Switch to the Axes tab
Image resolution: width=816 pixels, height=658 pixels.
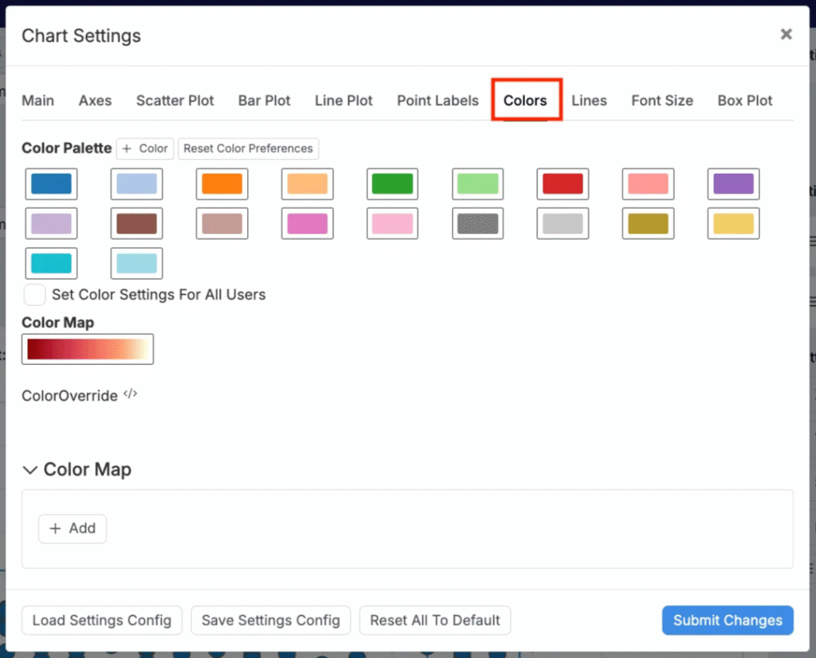click(x=95, y=100)
